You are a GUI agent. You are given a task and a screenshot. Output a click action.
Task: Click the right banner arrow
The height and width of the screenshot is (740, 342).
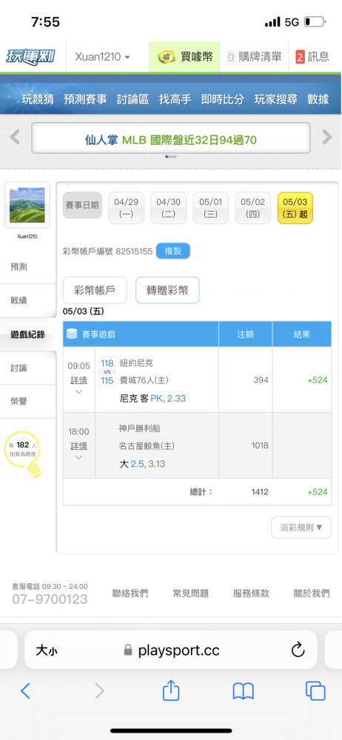pyautogui.click(x=327, y=138)
